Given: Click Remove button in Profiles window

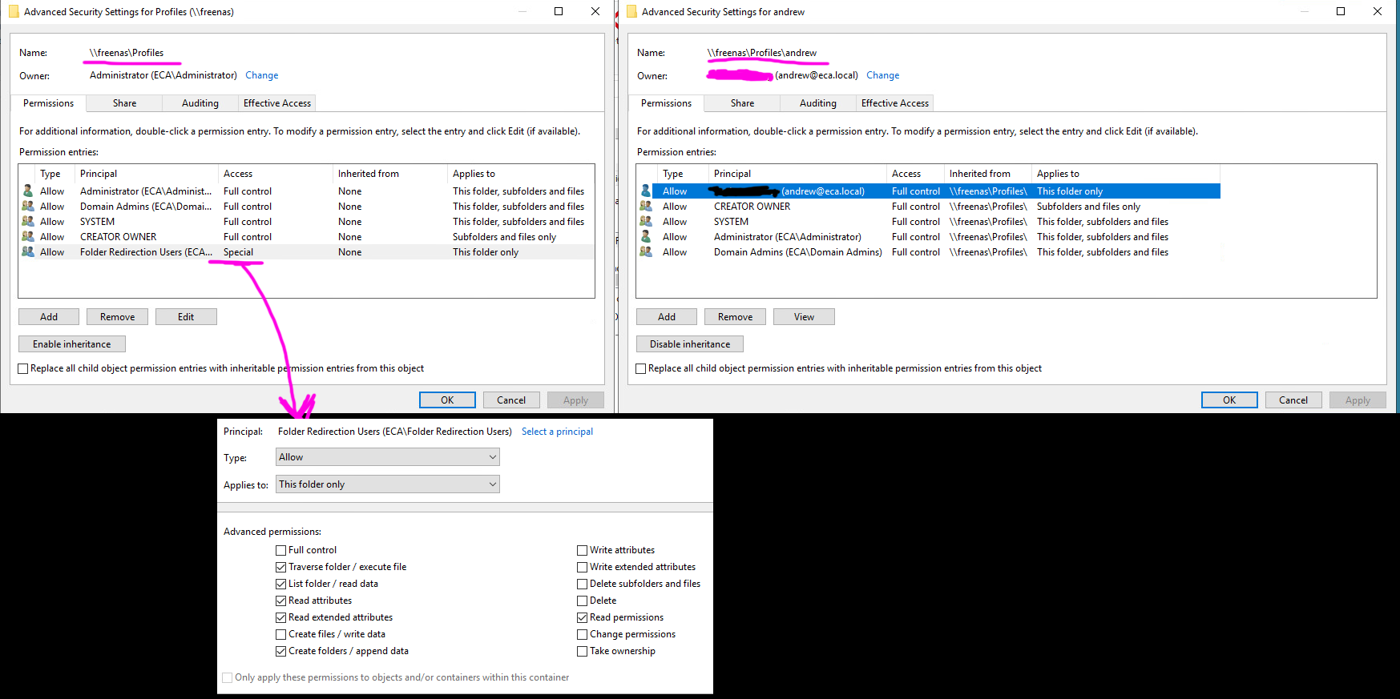Looking at the screenshot, I should 118,317.
